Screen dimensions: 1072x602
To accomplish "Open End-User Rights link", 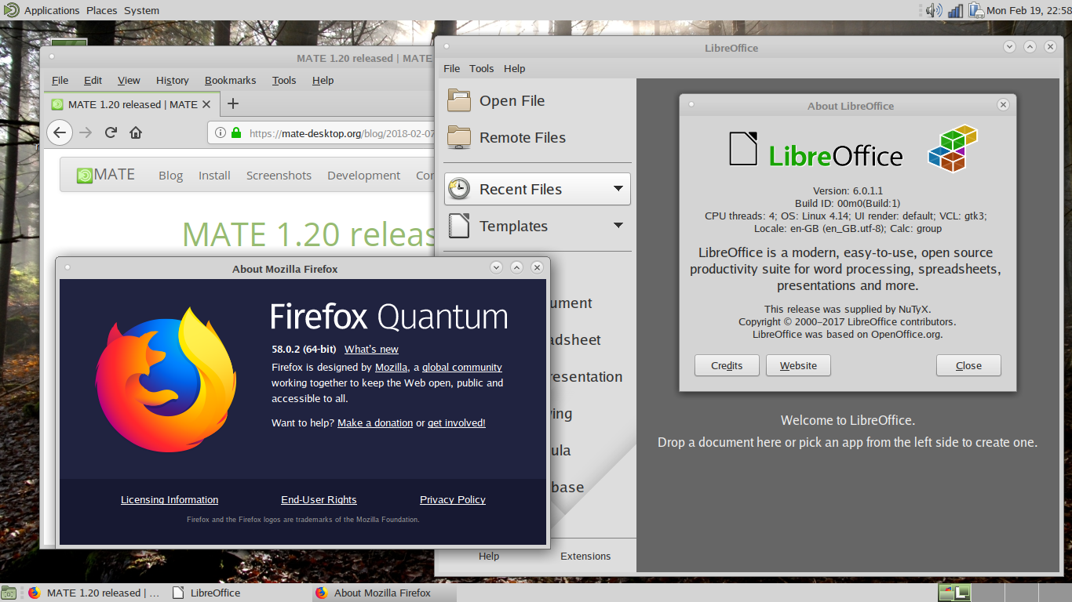I will click(x=319, y=499).
